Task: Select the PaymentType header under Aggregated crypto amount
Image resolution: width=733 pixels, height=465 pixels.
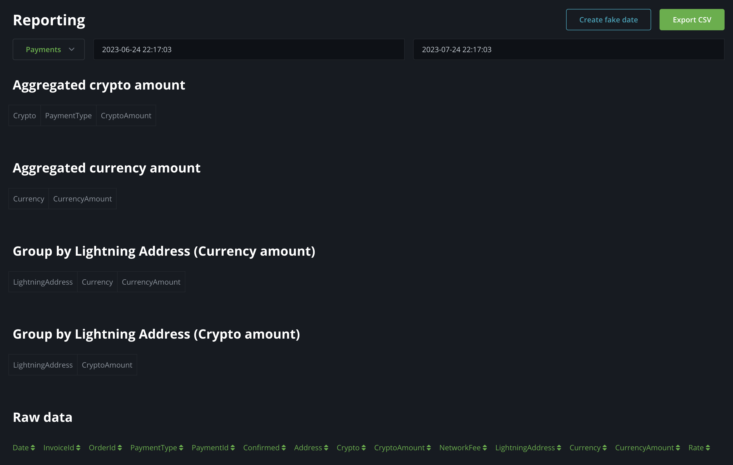Action: (x=68, y=115)
